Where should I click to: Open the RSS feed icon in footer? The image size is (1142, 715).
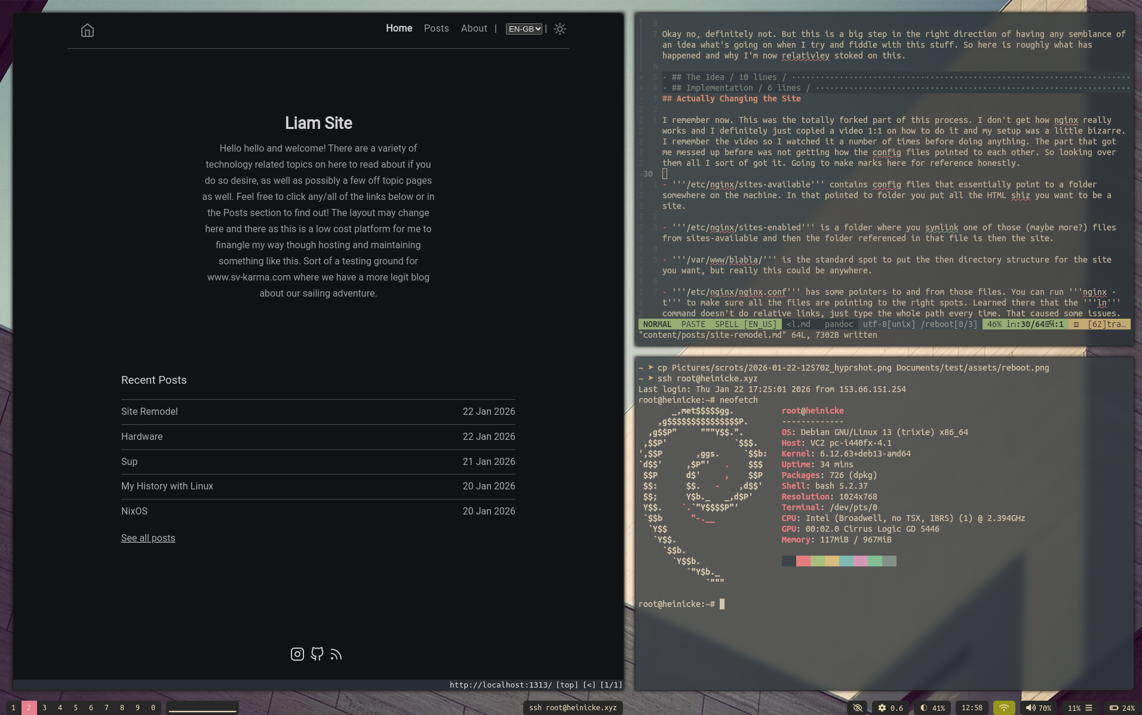pos(336,654)
